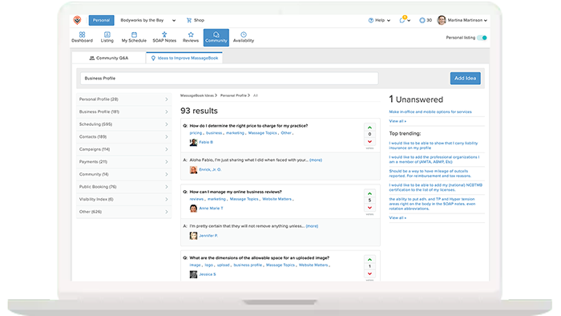Screen dimensions: 561x316
Task: Open the professional organizations trending idea
Action: coord(434,160)
